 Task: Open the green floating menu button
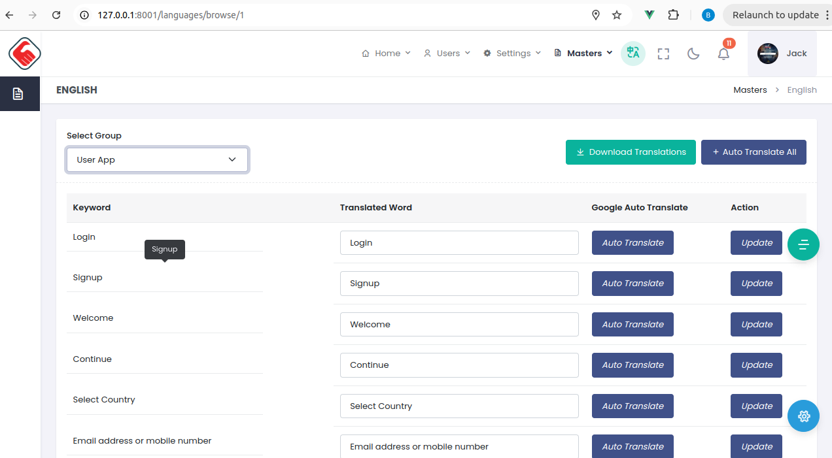[803, 244]
